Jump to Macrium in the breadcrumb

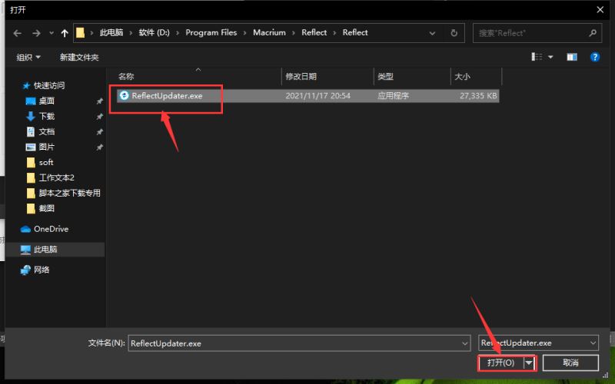[x=269, y=32]
